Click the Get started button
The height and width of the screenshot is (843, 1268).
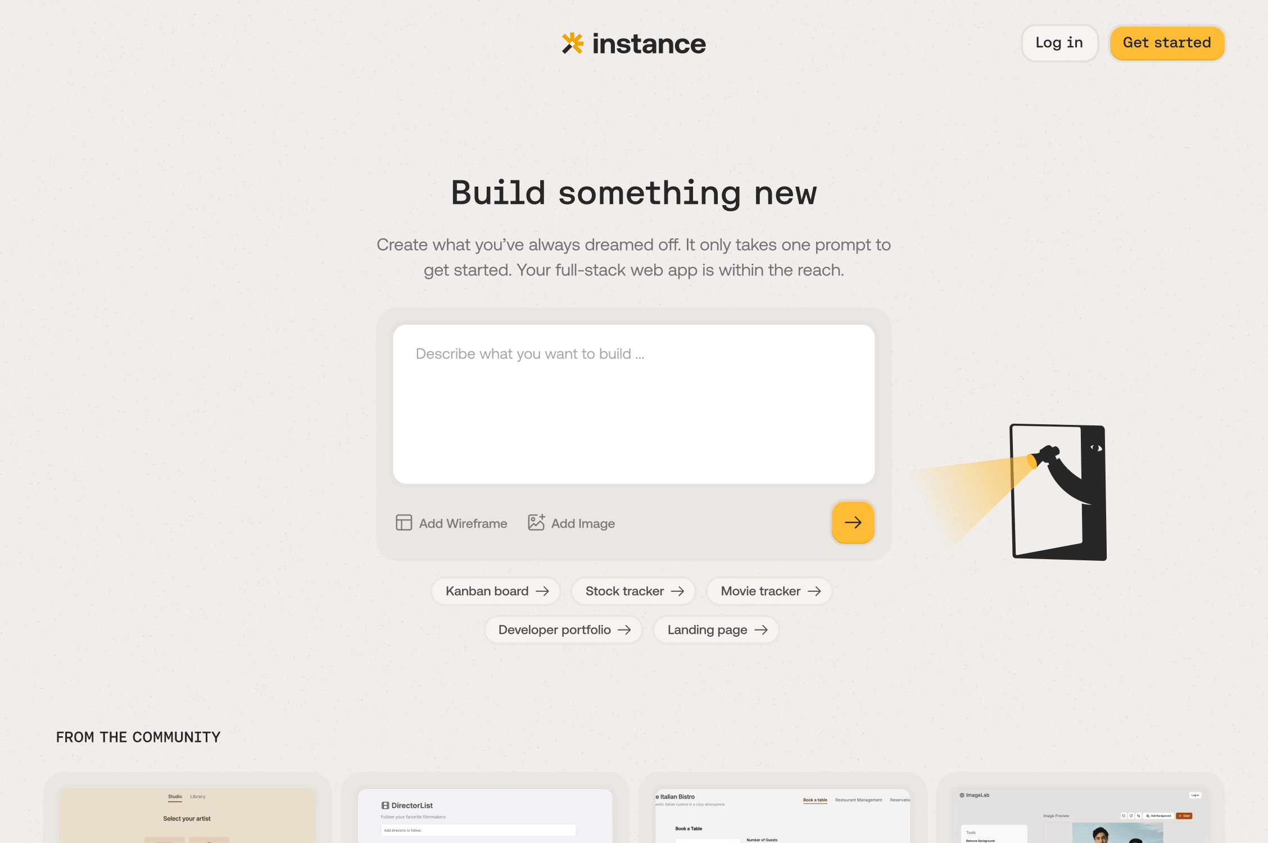coord(1167,43)
